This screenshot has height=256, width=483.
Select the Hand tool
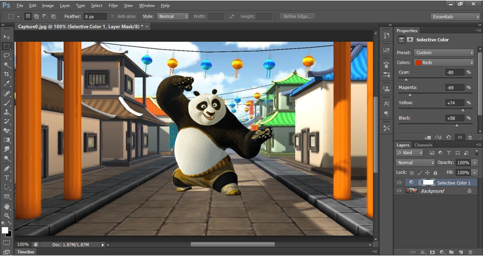(7, 206)
